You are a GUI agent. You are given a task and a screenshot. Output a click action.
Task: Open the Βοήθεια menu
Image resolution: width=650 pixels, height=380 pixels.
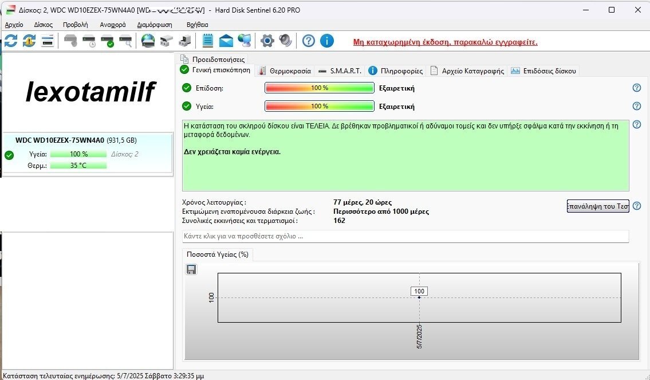(198, 25)
